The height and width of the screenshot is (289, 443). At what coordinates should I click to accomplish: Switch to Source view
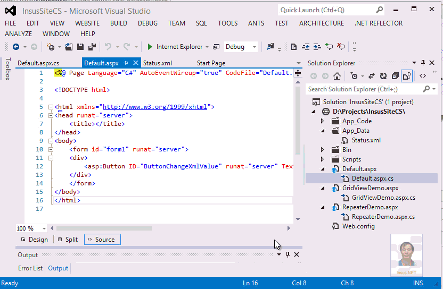click(x=102, y=240)
